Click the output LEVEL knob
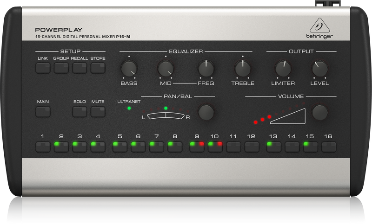 point(319,69)
